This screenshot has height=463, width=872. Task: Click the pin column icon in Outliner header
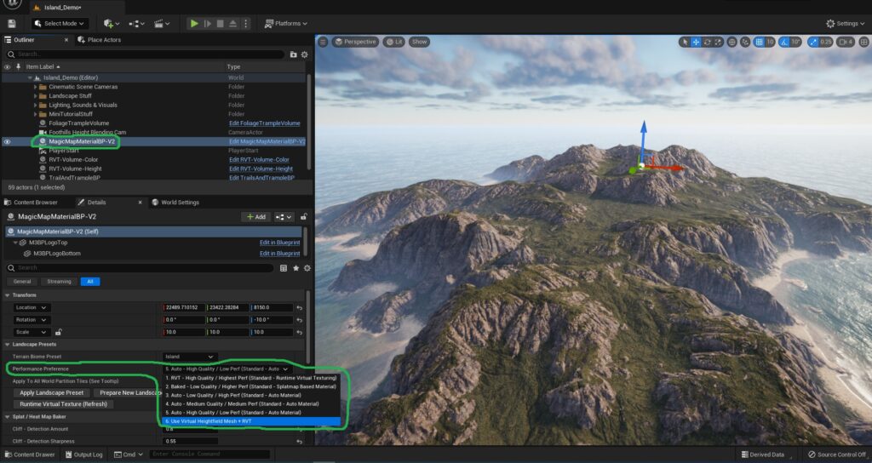pyautogui.click(x=18, y=66)
